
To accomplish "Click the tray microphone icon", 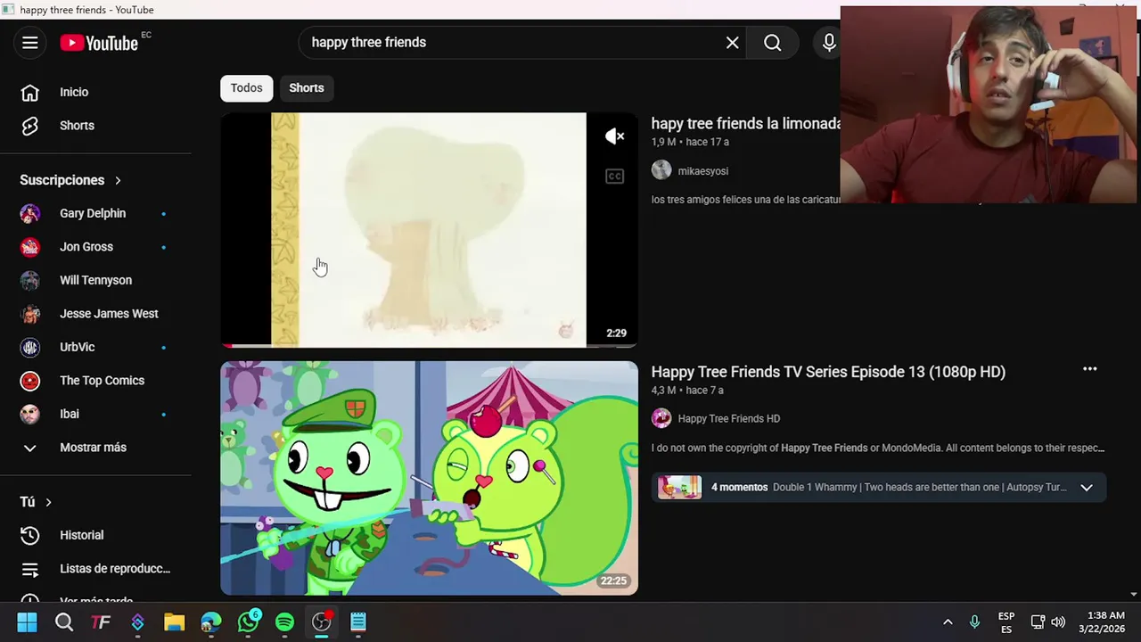I will (x=974, y=622).
